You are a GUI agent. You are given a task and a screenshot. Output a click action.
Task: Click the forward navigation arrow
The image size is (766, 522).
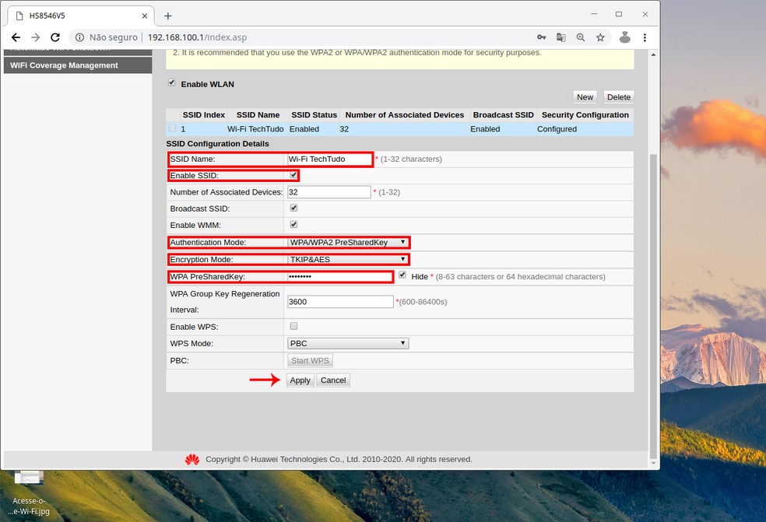click(35, 37)
